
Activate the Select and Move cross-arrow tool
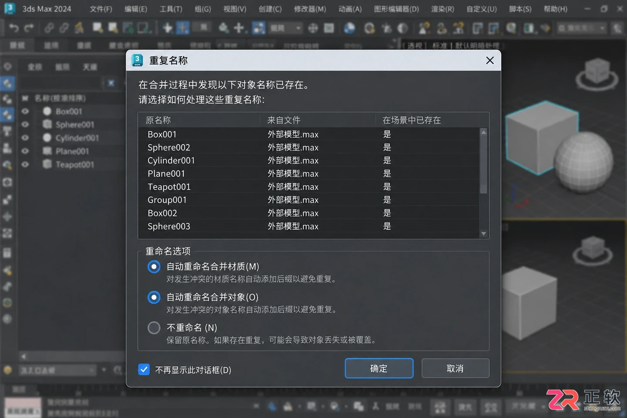coord(168,28)
